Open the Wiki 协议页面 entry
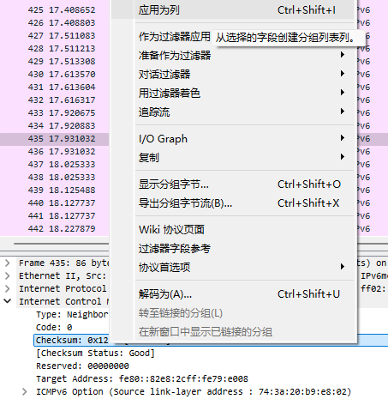388x399 pixels. (x=232, y=229)
